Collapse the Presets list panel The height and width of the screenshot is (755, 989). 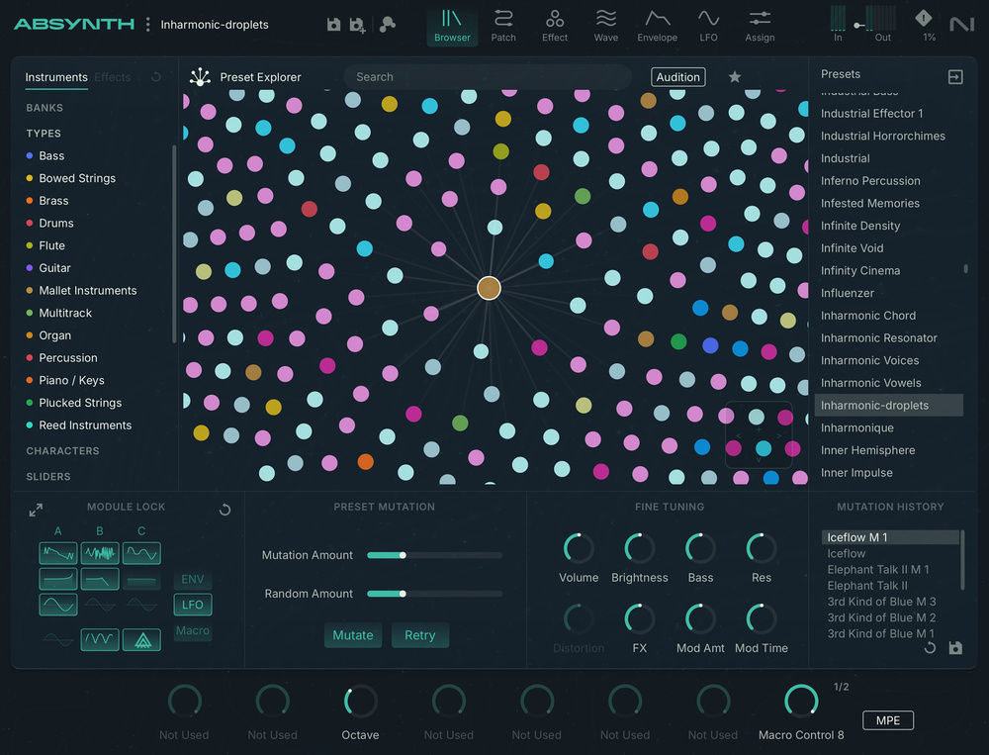point(955,77)
